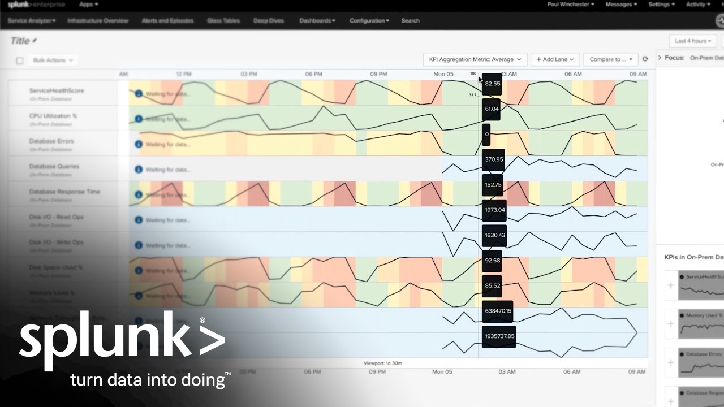Toggle the select-all lanes checkbox
The height and width of the screenshot is (407, 724).
pyautogui.click(x=20, y=60)
